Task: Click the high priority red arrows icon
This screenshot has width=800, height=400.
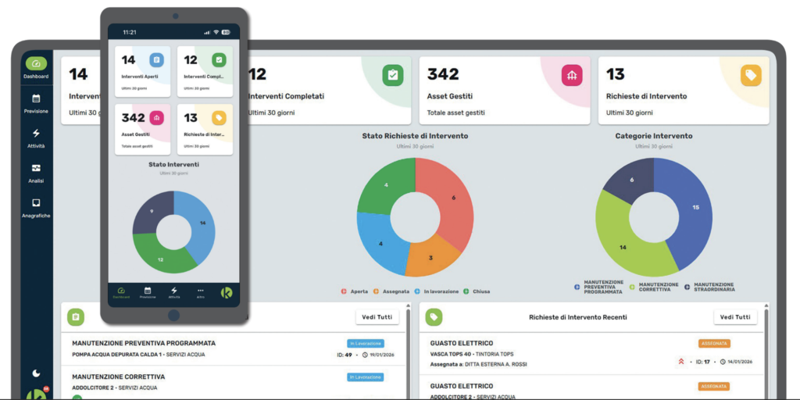Action: (680, 362)
